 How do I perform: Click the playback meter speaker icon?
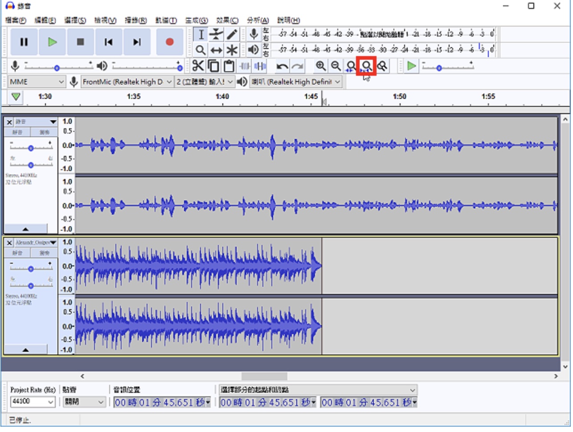(x=254, y=49)
